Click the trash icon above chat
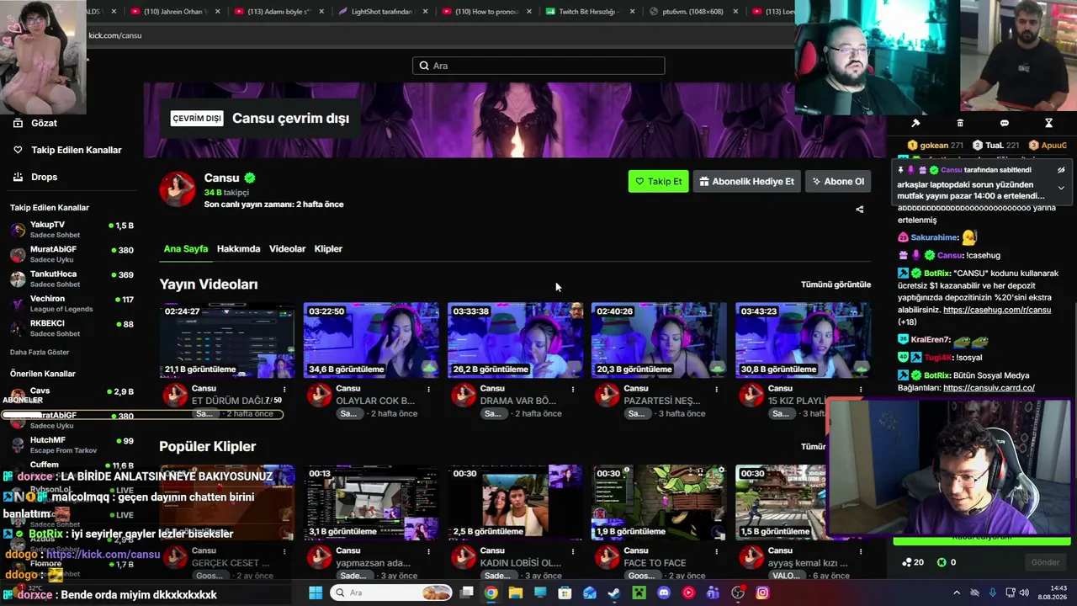The image size is (1077, 606). (960, 123)
